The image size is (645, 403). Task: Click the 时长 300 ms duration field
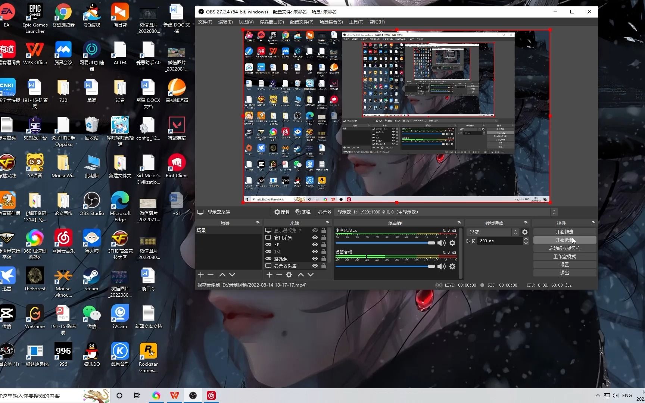[x=500, y=241]
